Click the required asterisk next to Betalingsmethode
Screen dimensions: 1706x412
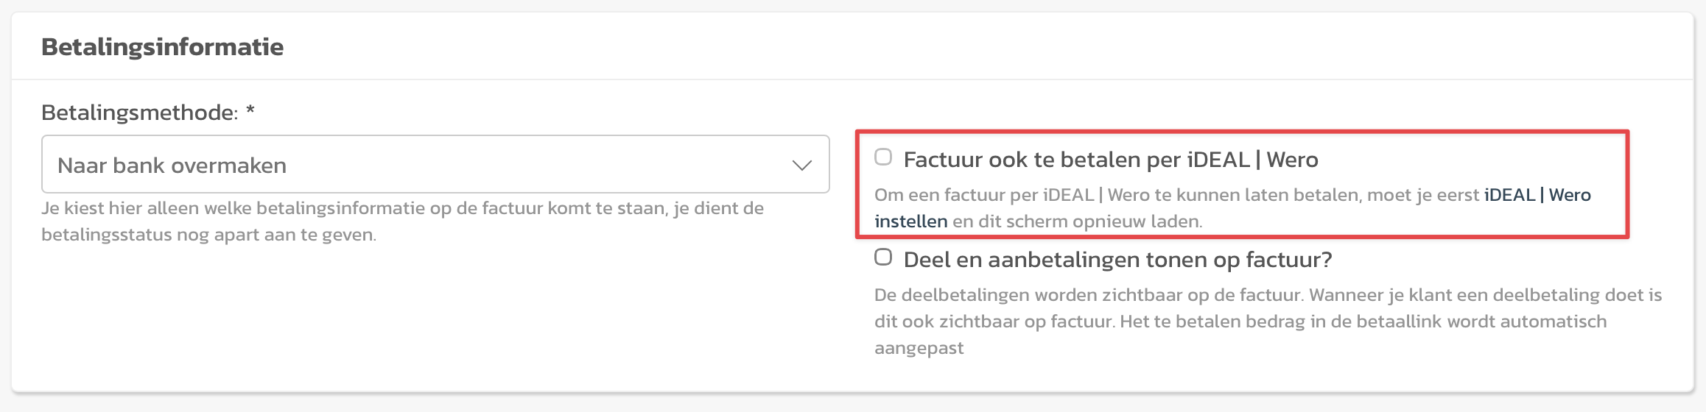(250, 111)
